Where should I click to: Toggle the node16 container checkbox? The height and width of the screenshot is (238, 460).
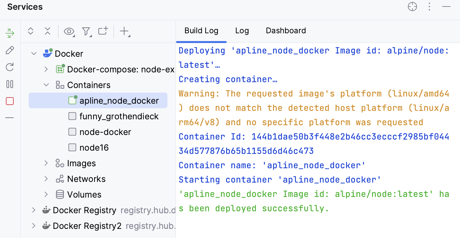(x=72, y=147)
